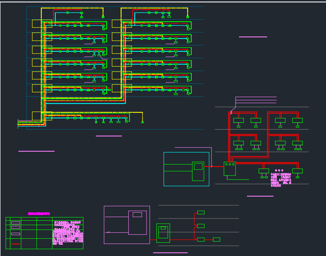This screenshot has height=256, width=326.
Task: Select the green box with three circles
Action: (x=229, y=169)
